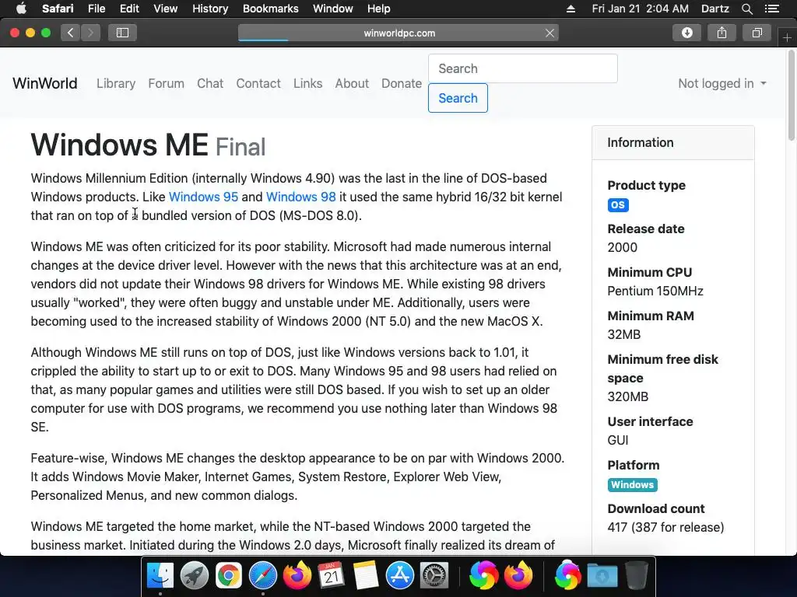Go forward with Safari's forward arrow

pos(90,33)
